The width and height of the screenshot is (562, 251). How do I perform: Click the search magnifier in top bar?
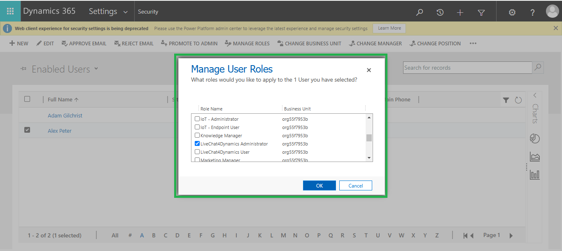(x=420, y=12)
